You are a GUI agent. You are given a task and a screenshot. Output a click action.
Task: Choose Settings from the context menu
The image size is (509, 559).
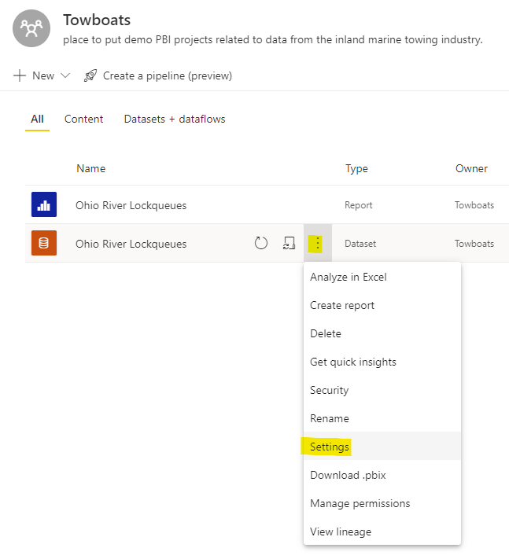[330, 447]
